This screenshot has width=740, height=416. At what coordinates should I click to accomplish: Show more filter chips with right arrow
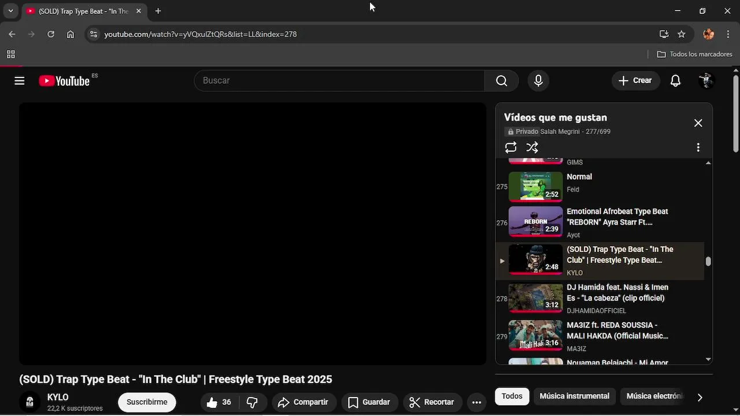(700, 397)
